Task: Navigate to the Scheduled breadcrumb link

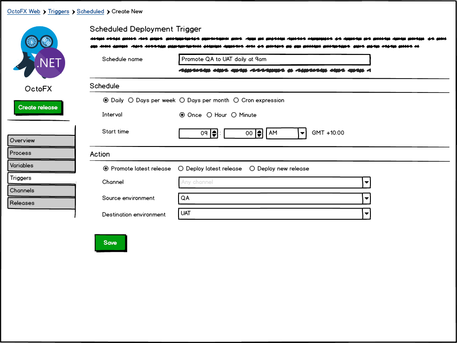Action: (90, 12)
